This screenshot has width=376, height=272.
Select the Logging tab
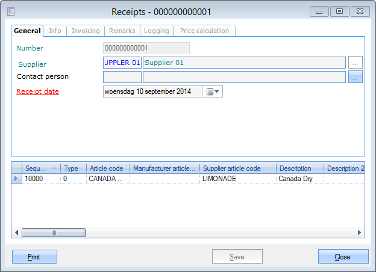(x=156, y=31)
